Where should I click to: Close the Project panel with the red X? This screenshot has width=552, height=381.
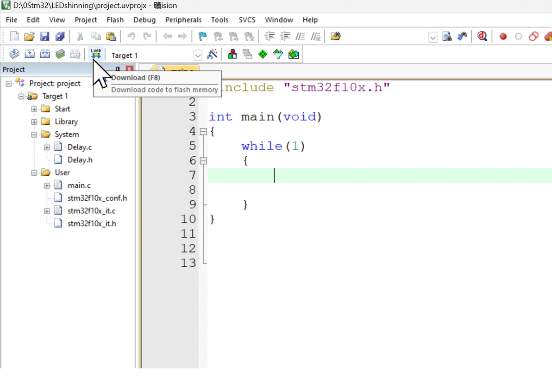(130, 69)
